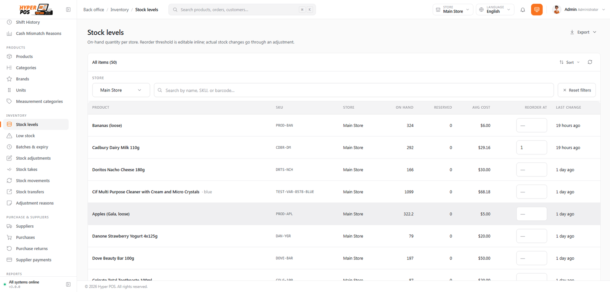
Task: Click the Danone Strawberry Yogurt 4x125g name
Action: tap(125, 236)
